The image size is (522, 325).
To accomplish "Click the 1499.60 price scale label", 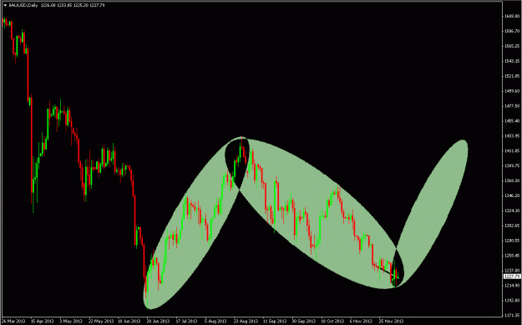I will click(512, 91).
